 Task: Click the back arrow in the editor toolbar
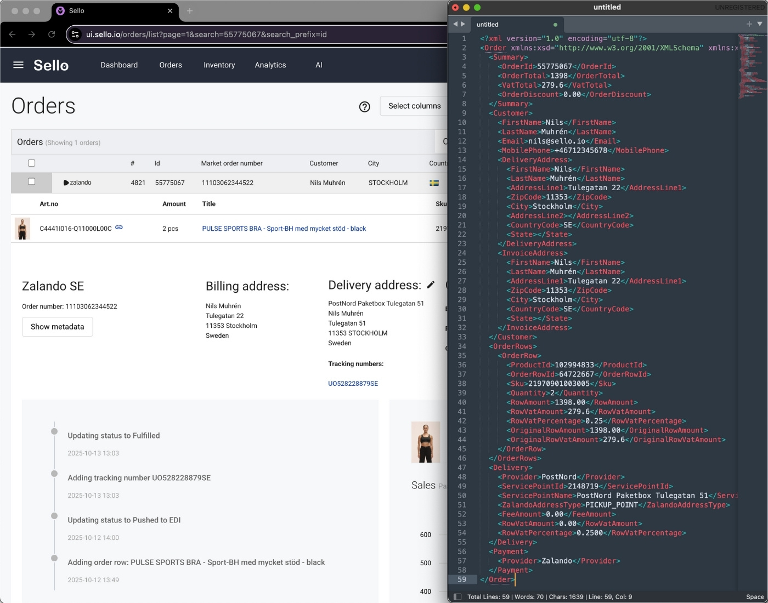(x=455, y=24)
